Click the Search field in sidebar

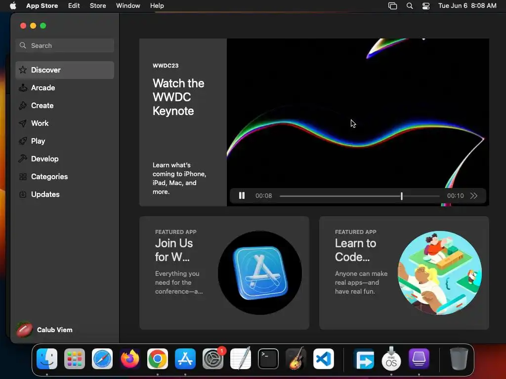coord(65,45)
